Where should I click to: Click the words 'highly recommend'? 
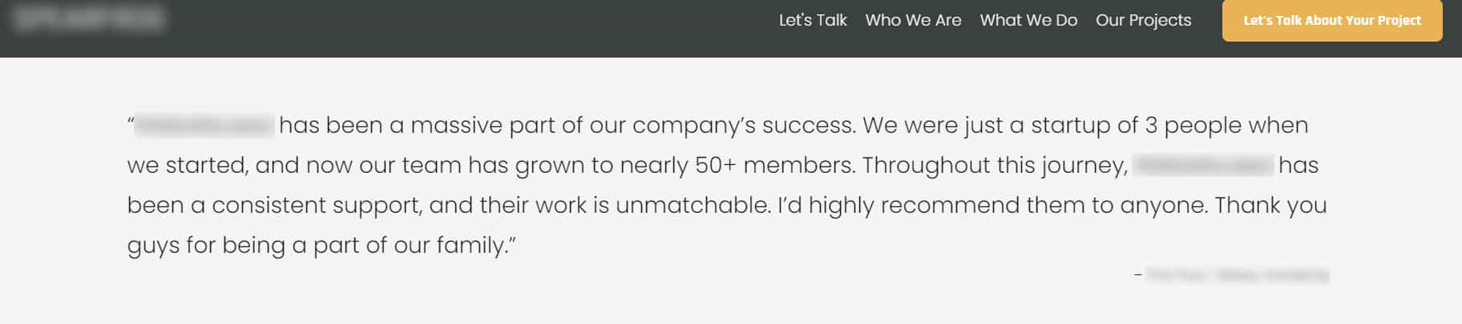tap(914, 206)
